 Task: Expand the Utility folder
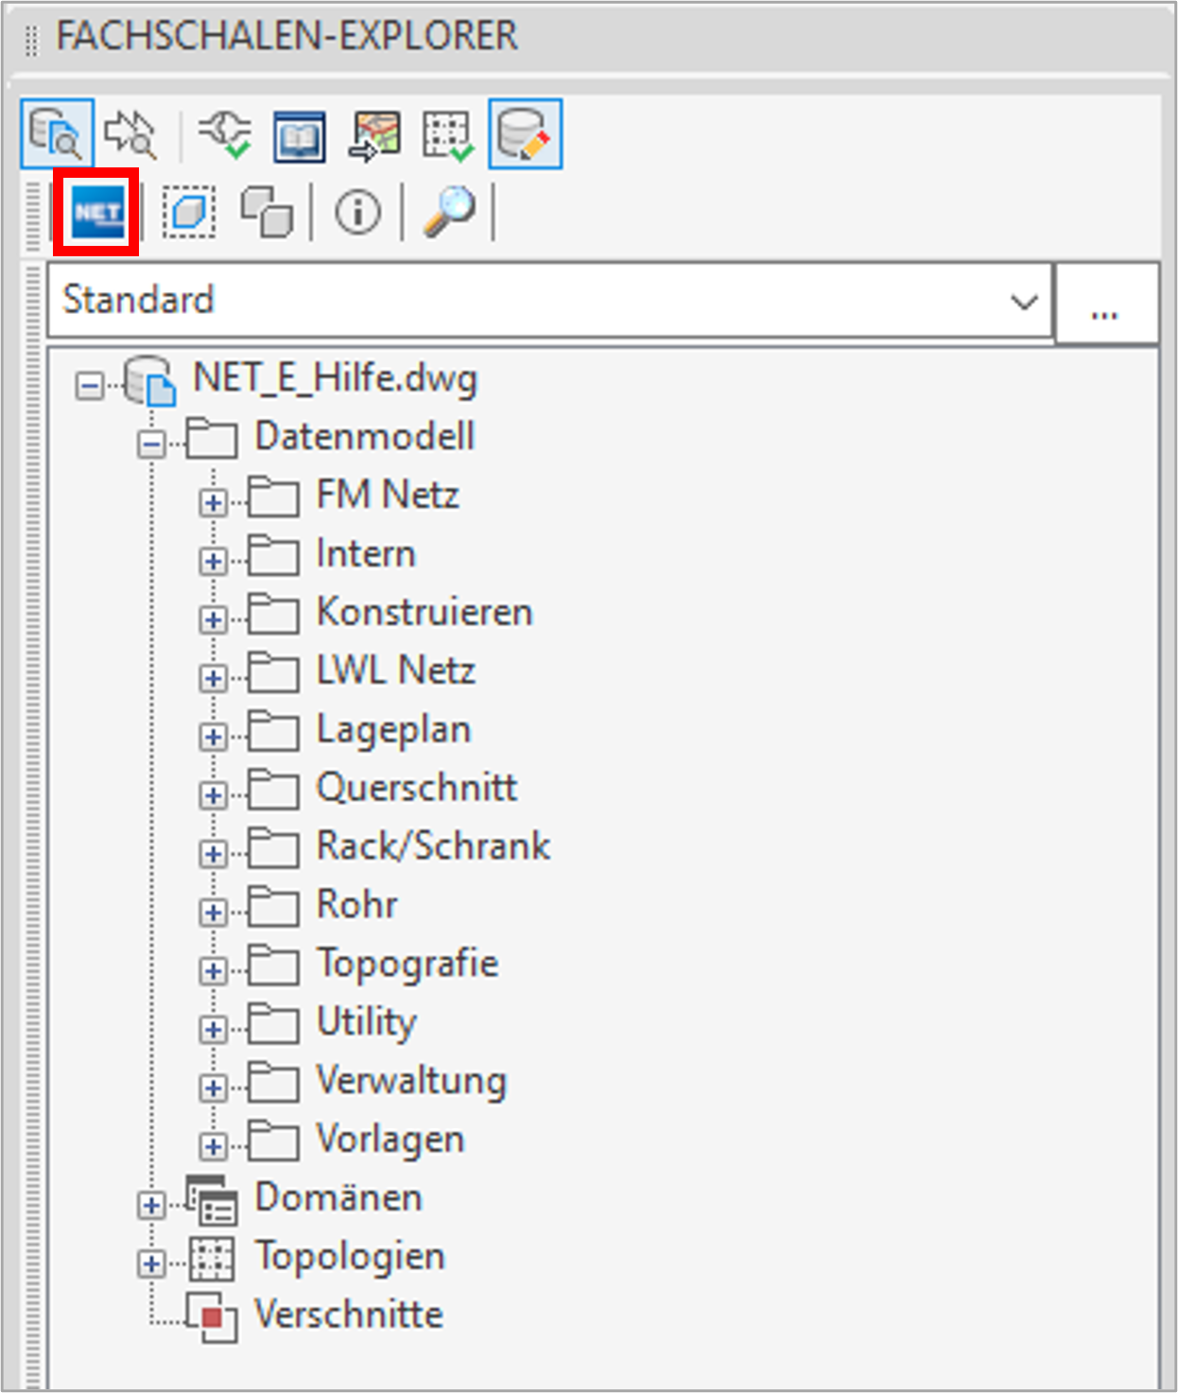[214, 1030]
